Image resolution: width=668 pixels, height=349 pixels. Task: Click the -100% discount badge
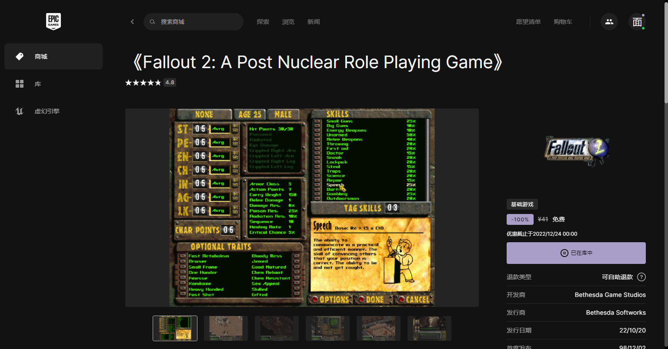[520, 220]
